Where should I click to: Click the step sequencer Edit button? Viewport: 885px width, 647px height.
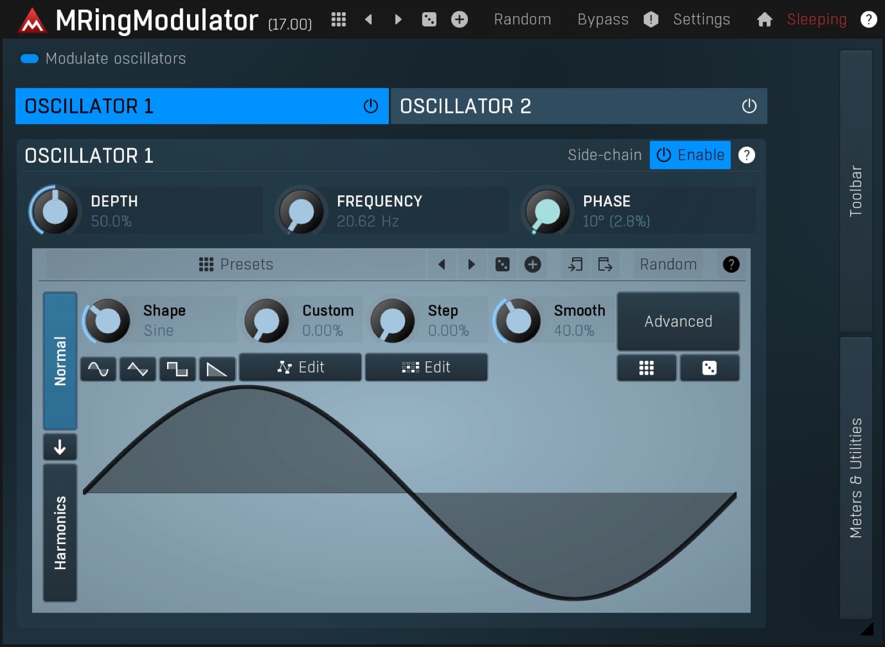[426, 368]
